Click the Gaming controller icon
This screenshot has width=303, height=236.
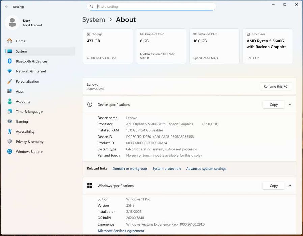[10, 121]
